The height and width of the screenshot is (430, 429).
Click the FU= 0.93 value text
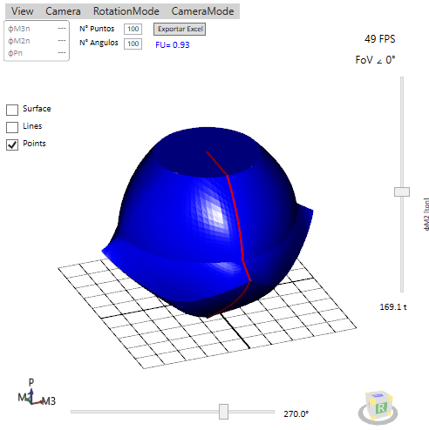(x=173, y=45)
